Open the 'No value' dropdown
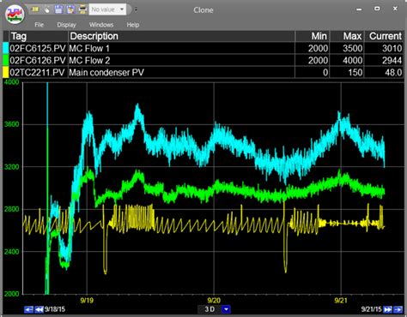This screenshot has width=407, height=317. pyautogui.click(x=107, y=9)
